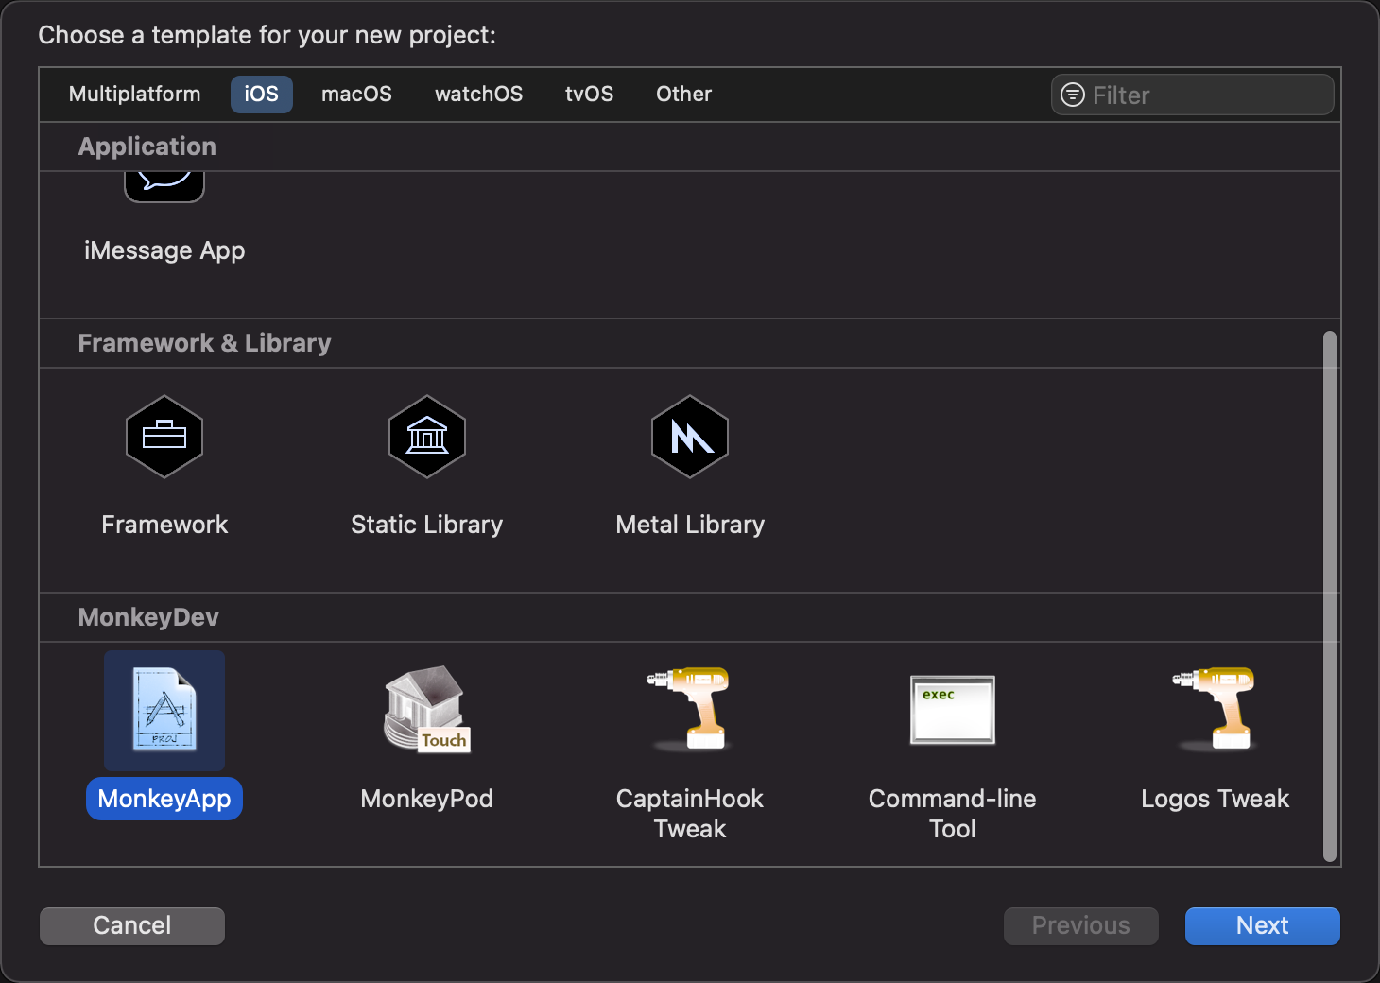Click the template list vertical scrollbar

pyautogui.click(x=1330, y=596)
